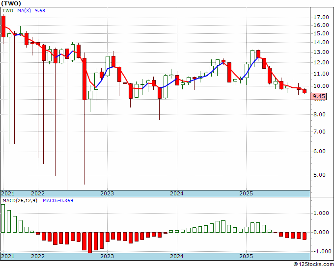Click the TWO series legend label
The width and height of the screenshot is (334, 268).
[8, 10]
